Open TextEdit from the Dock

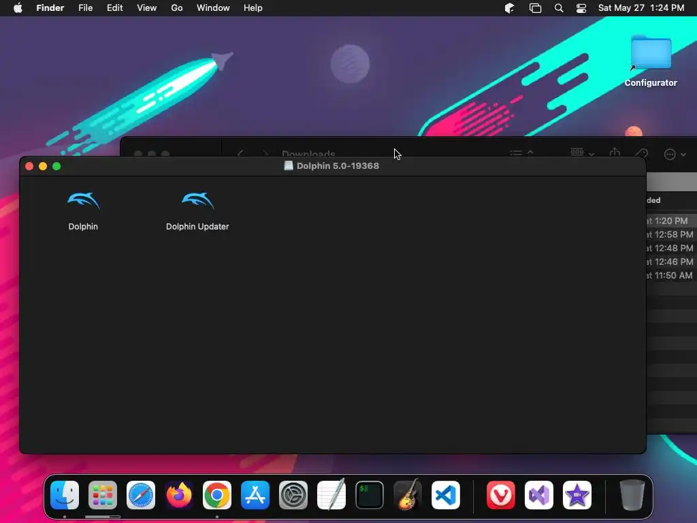[x=331, y=495]
